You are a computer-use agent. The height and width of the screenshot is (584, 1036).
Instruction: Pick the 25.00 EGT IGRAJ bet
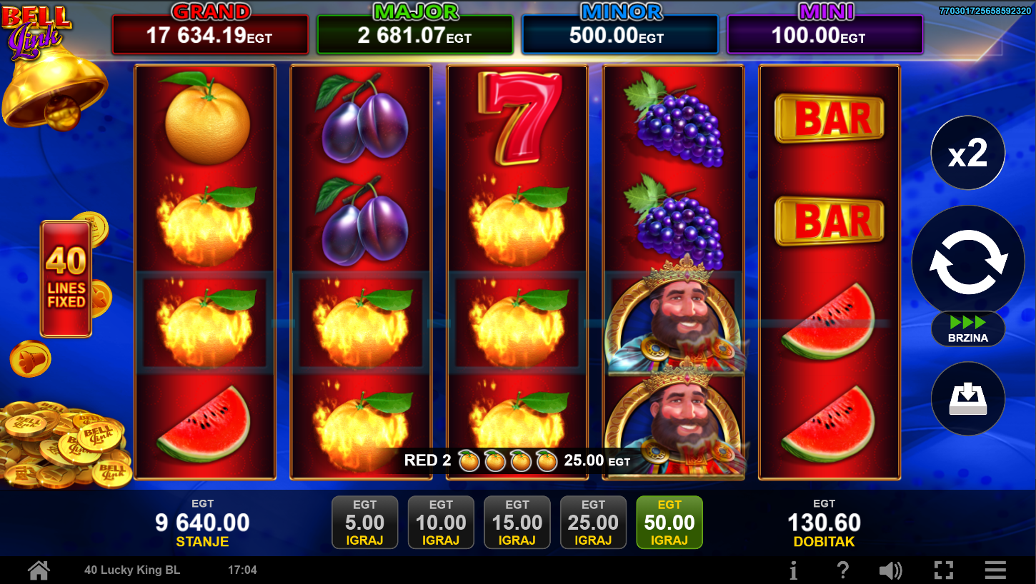(593, 523)
